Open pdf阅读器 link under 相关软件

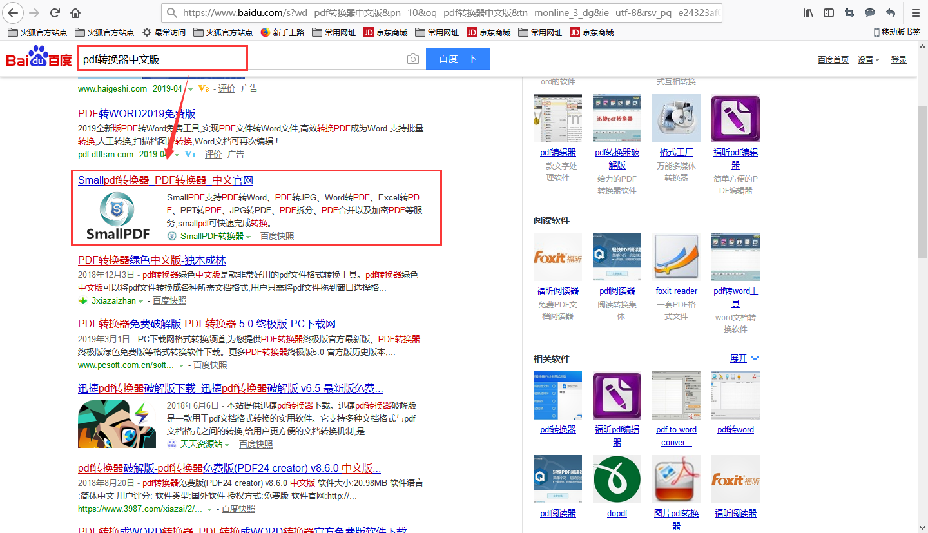point(557,514)
